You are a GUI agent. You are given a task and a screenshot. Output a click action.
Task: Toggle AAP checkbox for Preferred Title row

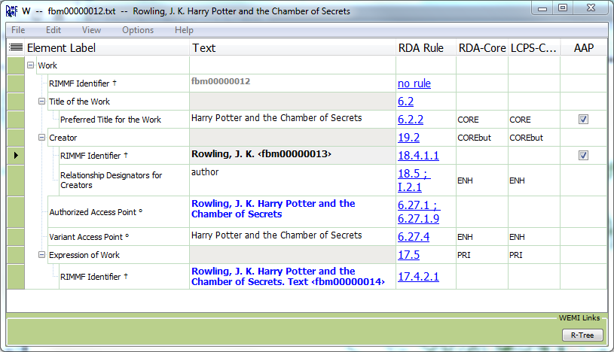point(583,120)
